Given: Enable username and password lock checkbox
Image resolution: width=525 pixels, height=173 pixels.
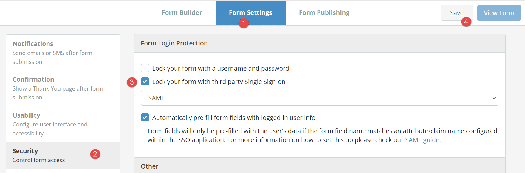Looking at the screenshot, I should 145,68.
